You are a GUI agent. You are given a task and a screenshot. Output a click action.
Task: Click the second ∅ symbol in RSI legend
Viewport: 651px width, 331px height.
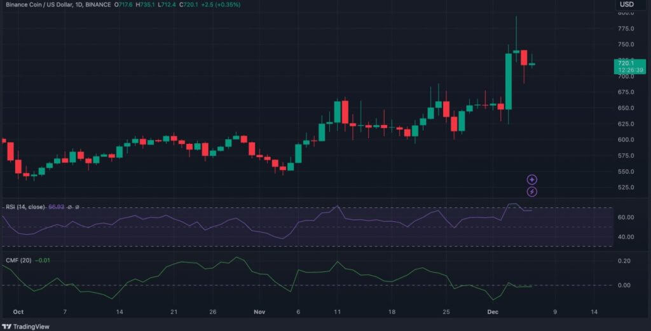(x=77, y=207)
